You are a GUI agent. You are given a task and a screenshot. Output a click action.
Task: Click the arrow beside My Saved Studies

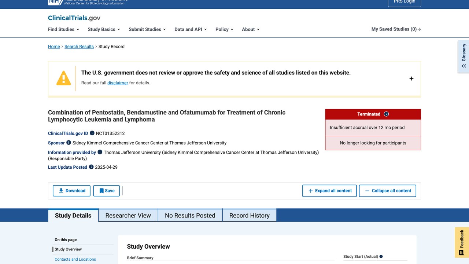tap(419, 29)
